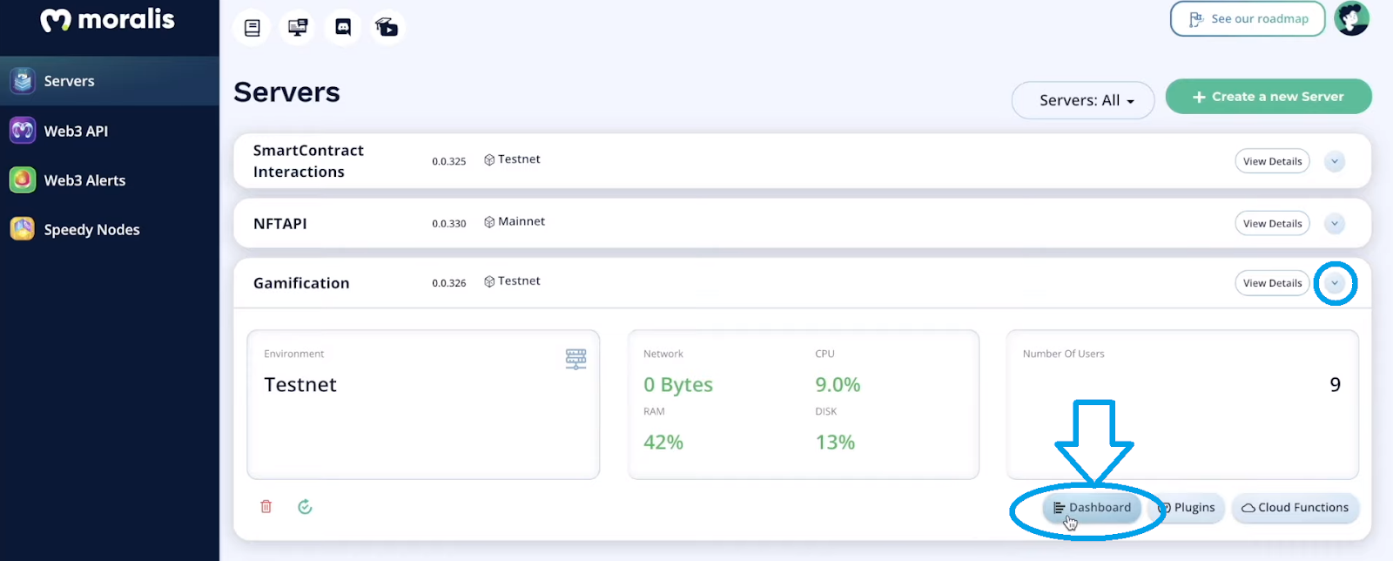Click Create a new Server button
The width and height of the screenshot is (1393, 561).
(1269, 97)
